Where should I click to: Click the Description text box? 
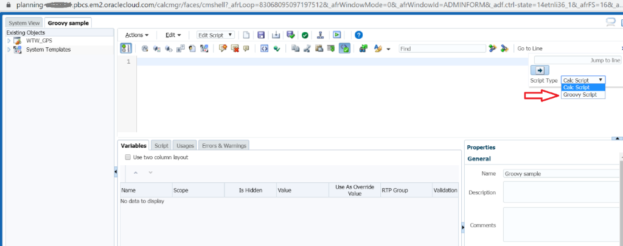[x=560, y=193]
